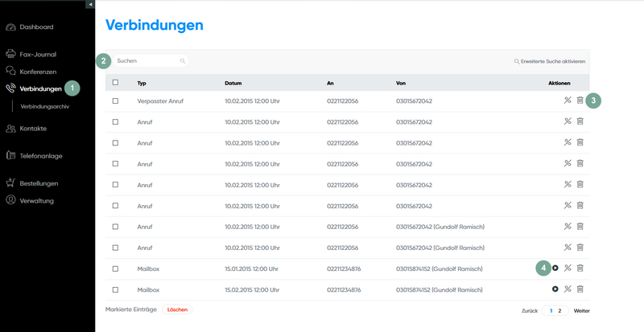
Task: Open Dashboard from the sidebar
Action: coord(36,27)
